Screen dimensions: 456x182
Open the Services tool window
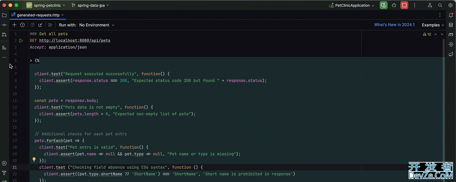click(4, 163)
